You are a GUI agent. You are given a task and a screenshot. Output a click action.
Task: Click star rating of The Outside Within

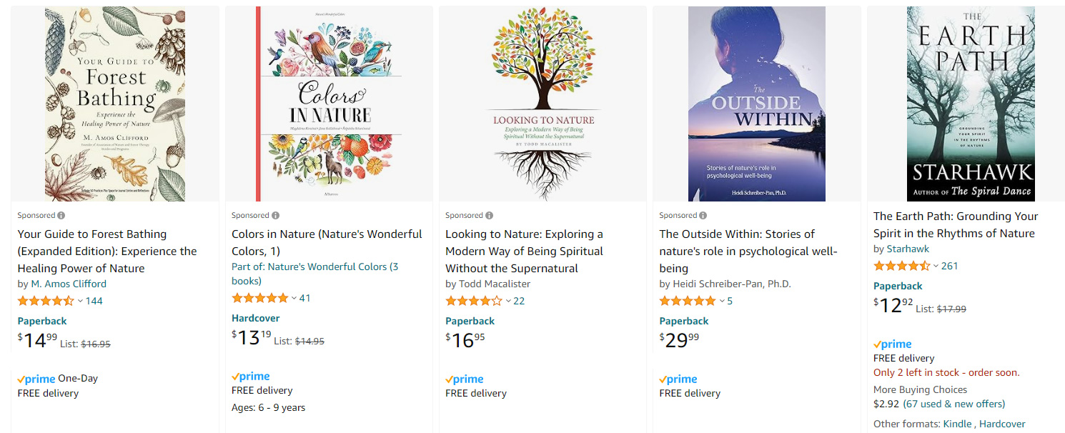pos(687,301)
